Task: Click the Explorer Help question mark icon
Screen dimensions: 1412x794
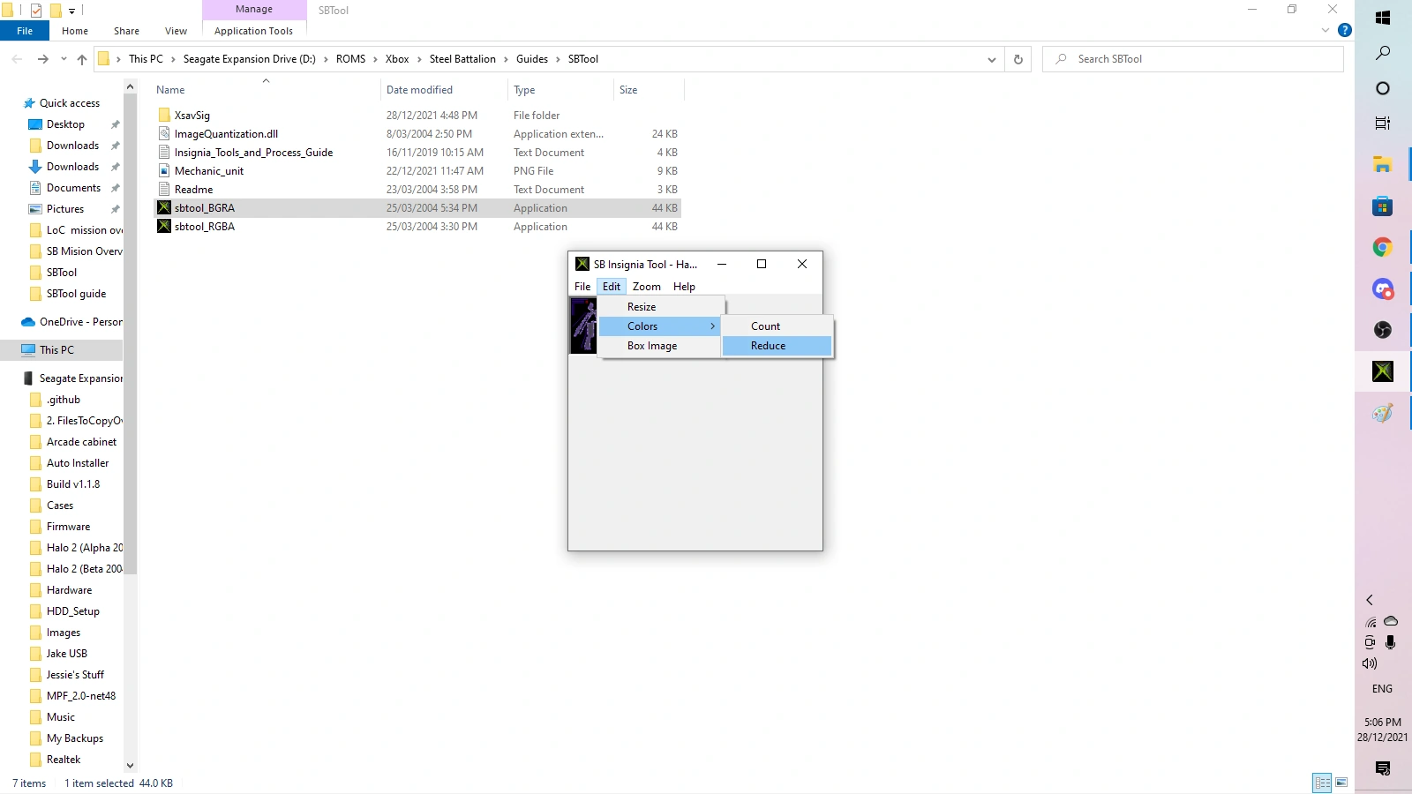Action: [x=1345, y=30]
